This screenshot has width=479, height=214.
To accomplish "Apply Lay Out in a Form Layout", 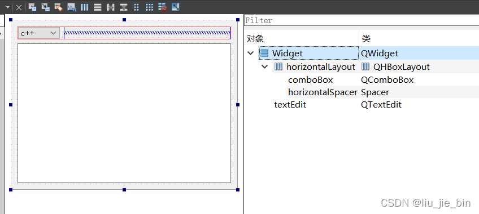I will pos(137,7).
